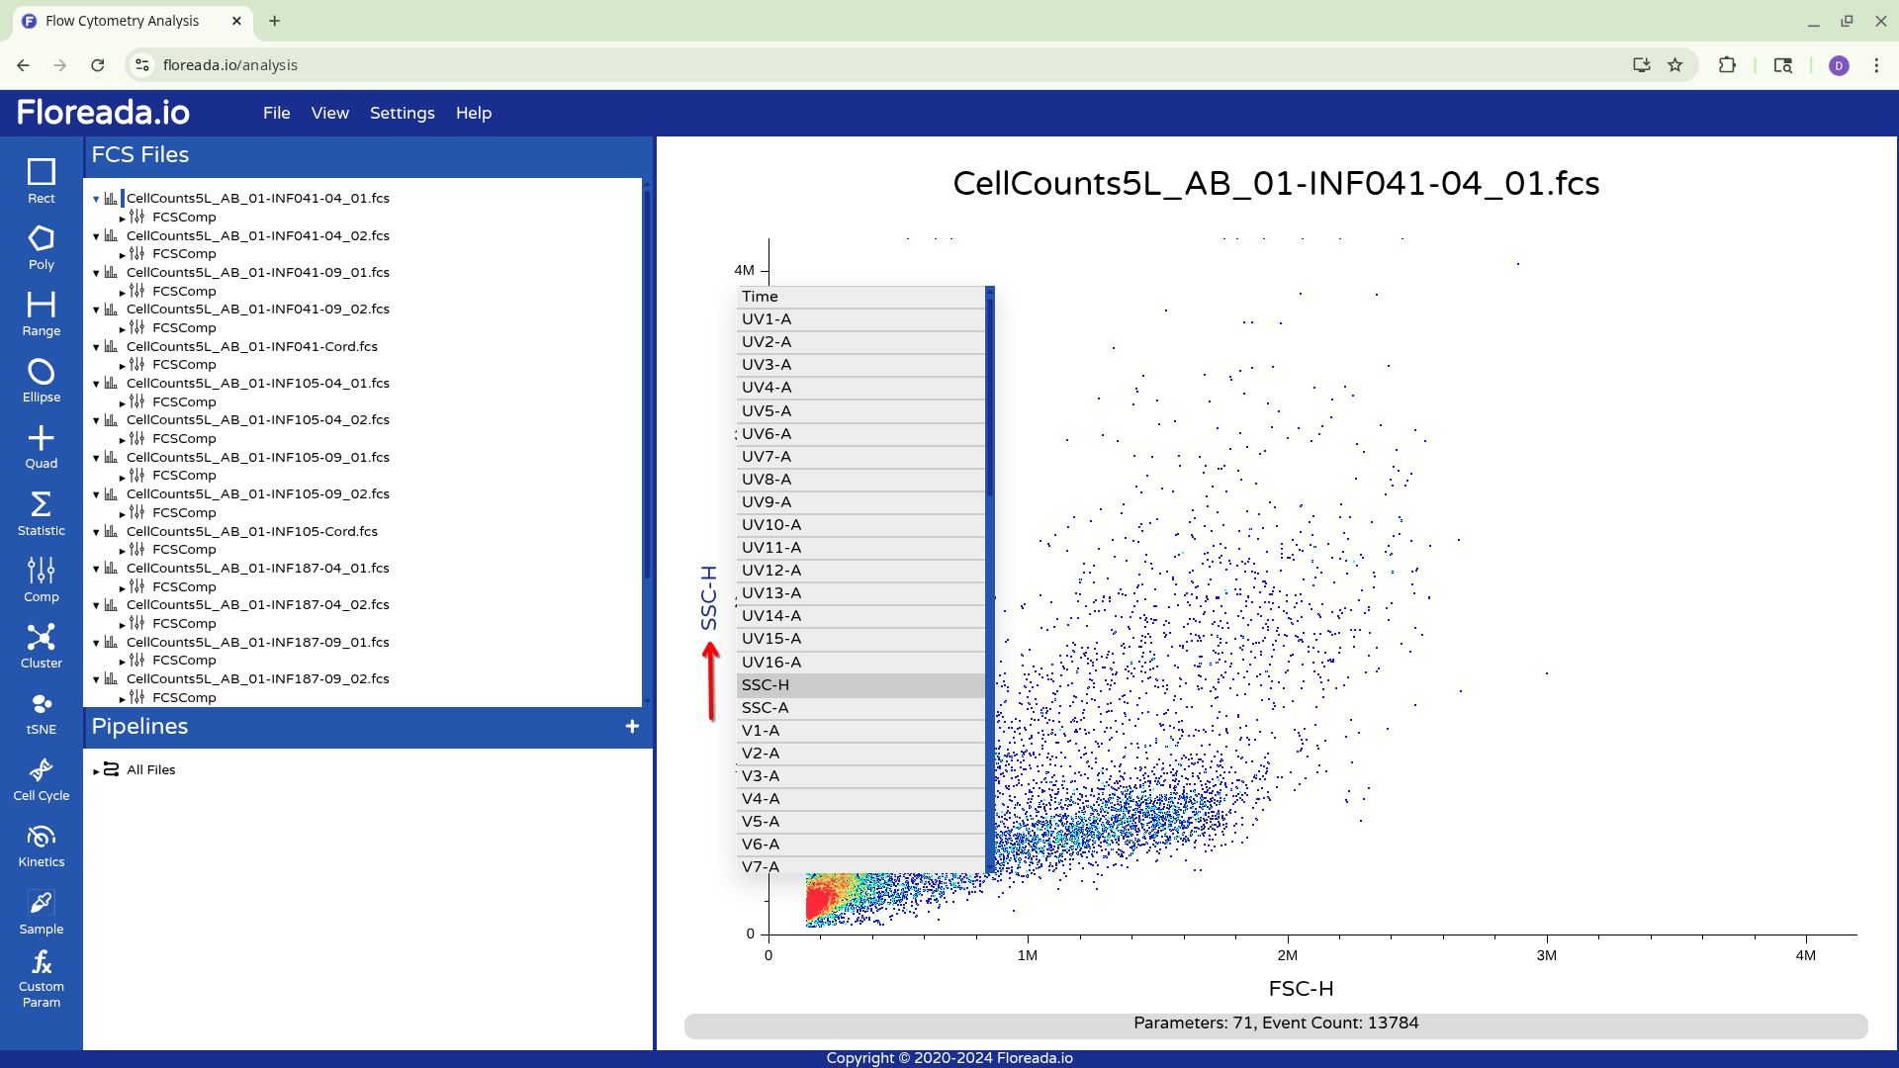The width and height of the screenshot is (1899, 1068).
Task: Open the Settings menu
Action: pos(402,113)
